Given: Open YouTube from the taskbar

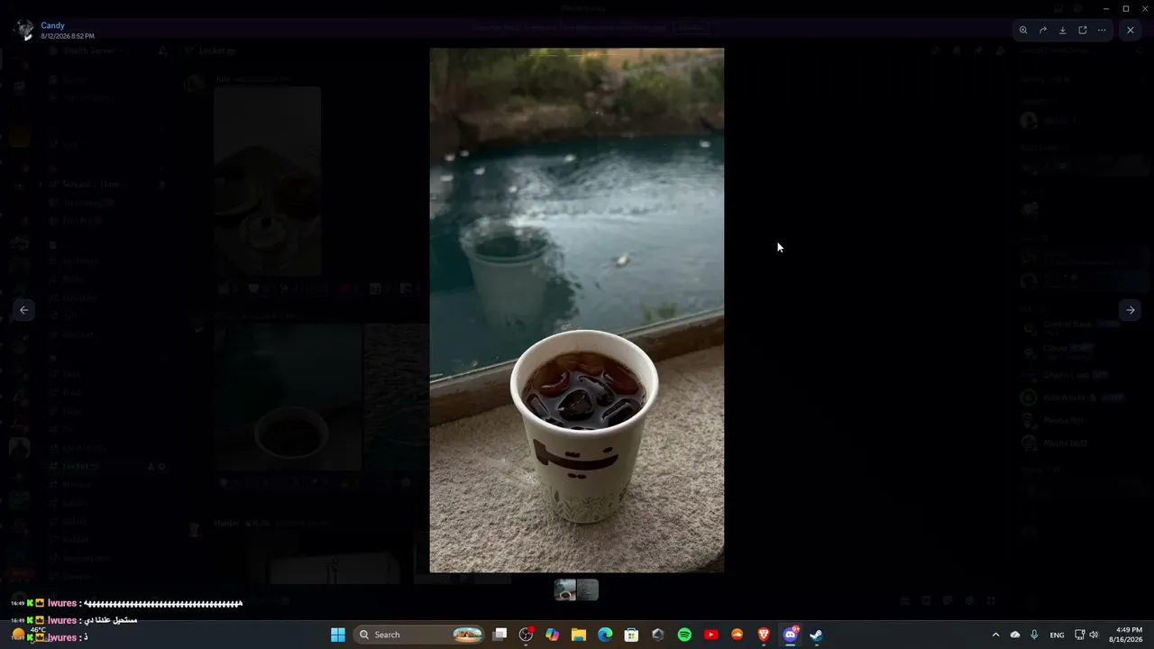Looking at the screenshot, I should pyautogui.click(x=710, y=635).
